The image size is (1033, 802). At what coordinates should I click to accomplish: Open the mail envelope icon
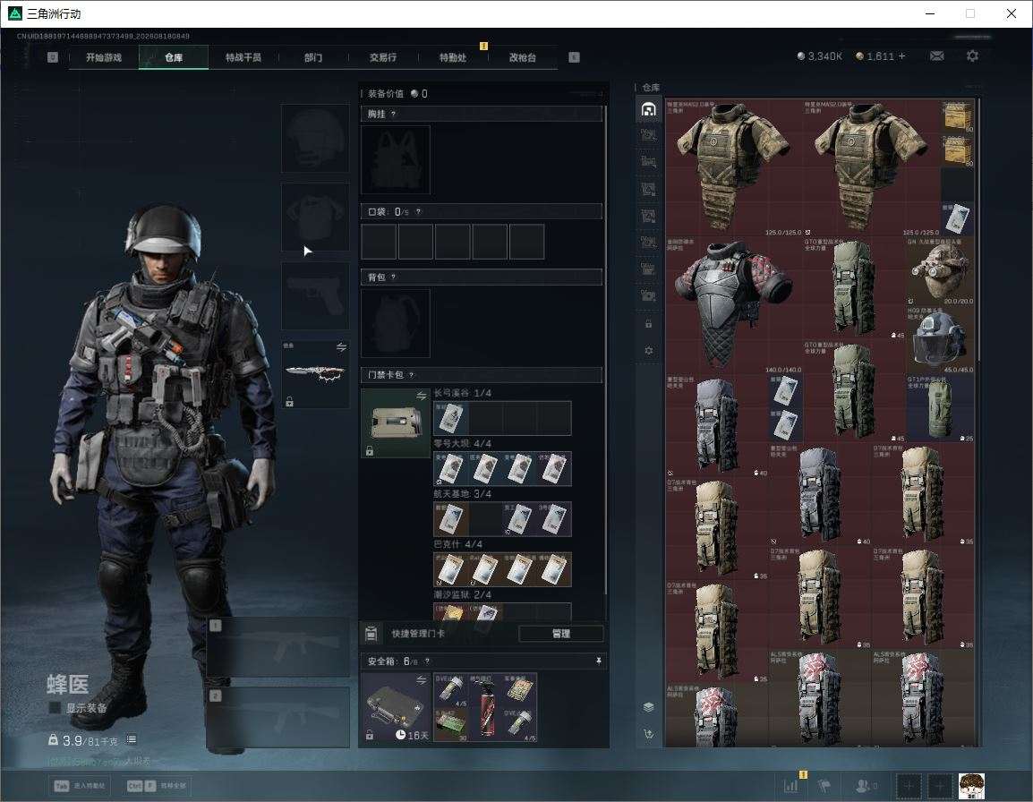pos(937,56)
